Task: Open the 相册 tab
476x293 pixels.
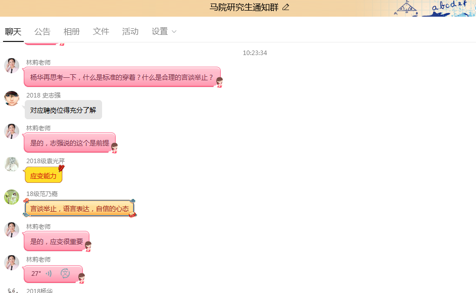Action: point(72,31)
